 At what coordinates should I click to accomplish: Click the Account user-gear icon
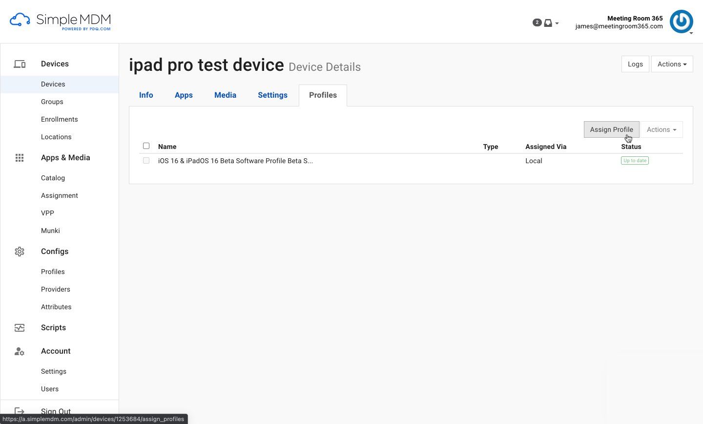click(x=20, y=351)
